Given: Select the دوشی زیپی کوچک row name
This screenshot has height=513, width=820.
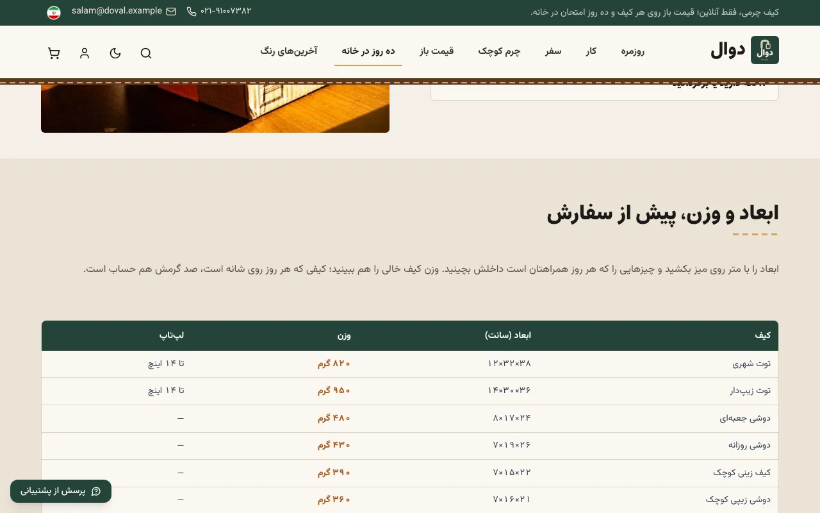Looking at the screenshot, I should (738, 500).
